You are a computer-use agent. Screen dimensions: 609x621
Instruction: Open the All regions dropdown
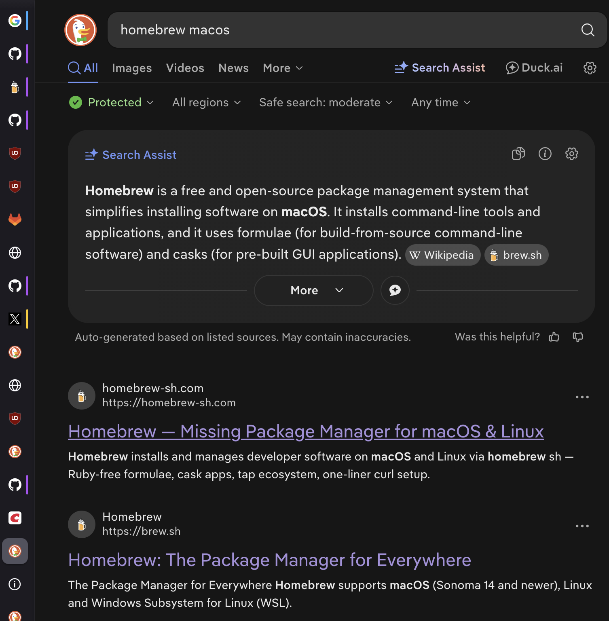tap(207, 102)
